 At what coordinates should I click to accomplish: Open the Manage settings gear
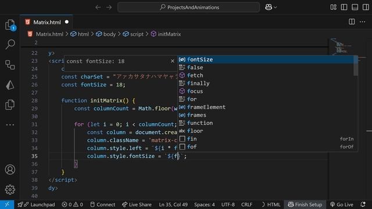click(x=10, y=190)
